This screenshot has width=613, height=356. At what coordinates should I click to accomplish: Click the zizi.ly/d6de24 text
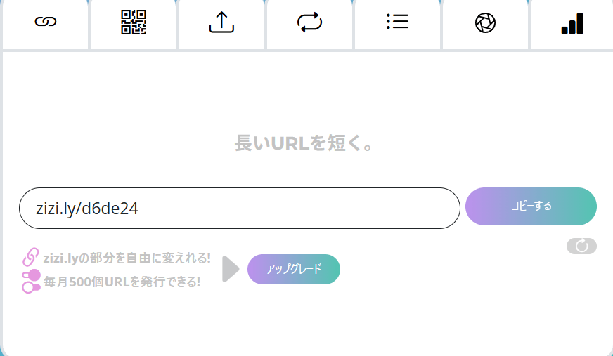86,209
